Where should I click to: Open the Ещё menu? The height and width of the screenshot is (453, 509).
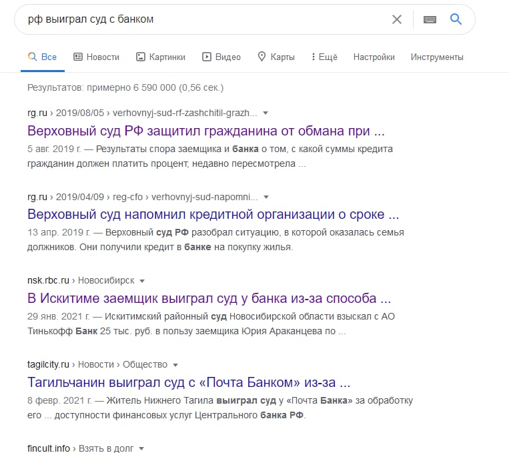[324, 57]
